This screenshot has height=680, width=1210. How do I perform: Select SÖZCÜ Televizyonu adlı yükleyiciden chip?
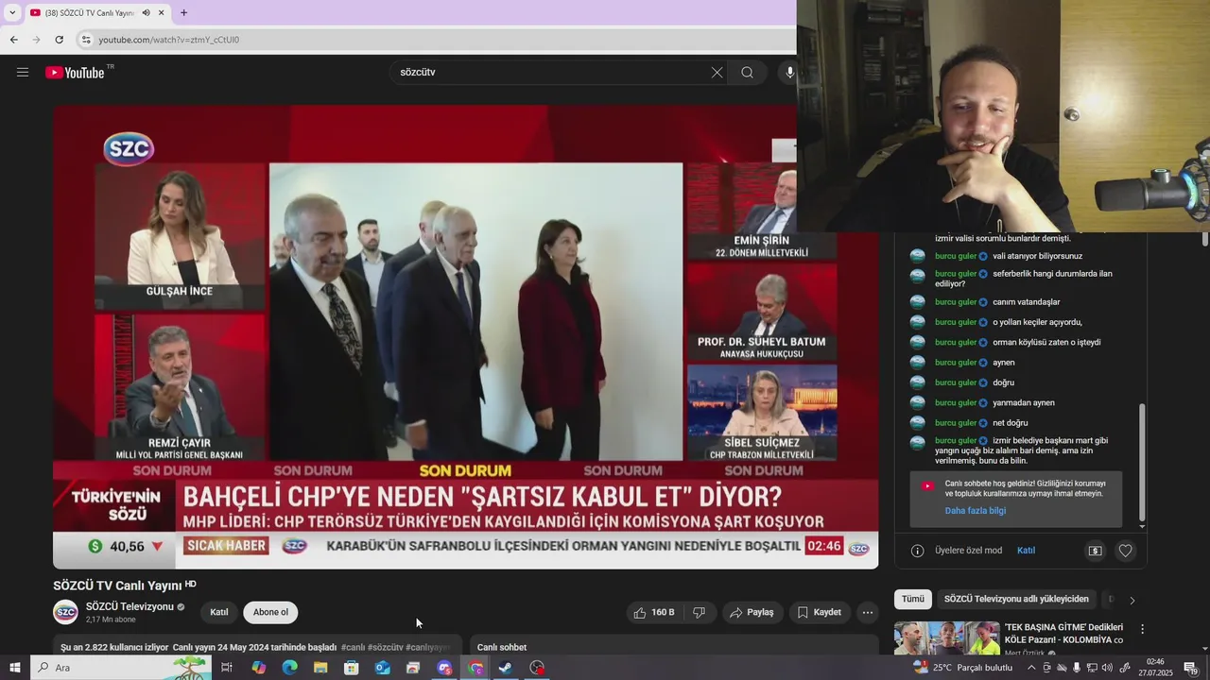pos(1016,599)
